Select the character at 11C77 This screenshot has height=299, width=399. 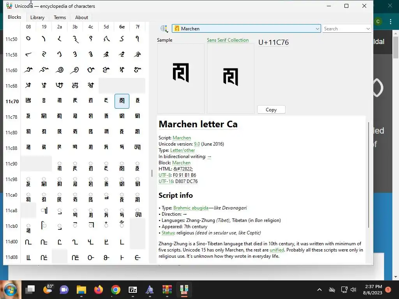coord(138,101)
